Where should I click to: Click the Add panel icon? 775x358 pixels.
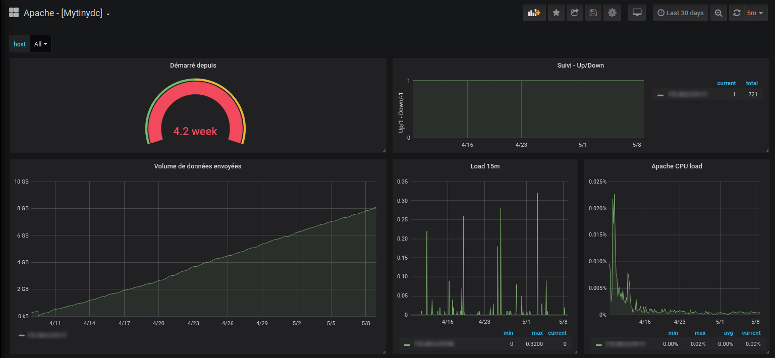click(x=534, y=13)
